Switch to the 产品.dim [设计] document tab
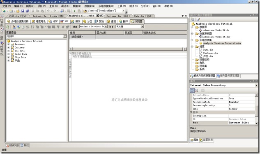 [x=18, y=16]
